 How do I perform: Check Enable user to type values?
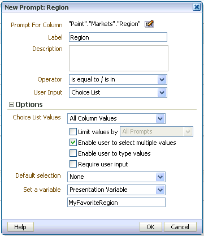pyautogui.click(x=73, y=153)
